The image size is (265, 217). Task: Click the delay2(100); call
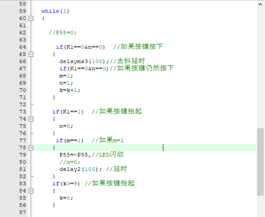[81, 169]
